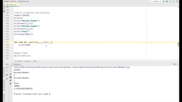Run the Numbers configuration from top toolbar
This screenshot has height=102, width=182.
164,1
